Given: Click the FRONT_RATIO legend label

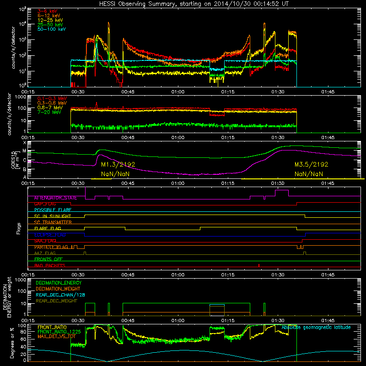Looking at the screenshot, I should [x=52, y=327].
